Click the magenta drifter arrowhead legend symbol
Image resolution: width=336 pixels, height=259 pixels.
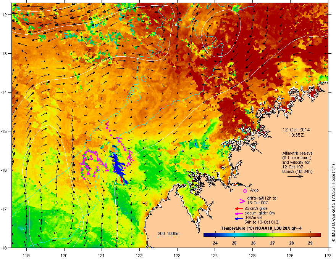[242, 201]
